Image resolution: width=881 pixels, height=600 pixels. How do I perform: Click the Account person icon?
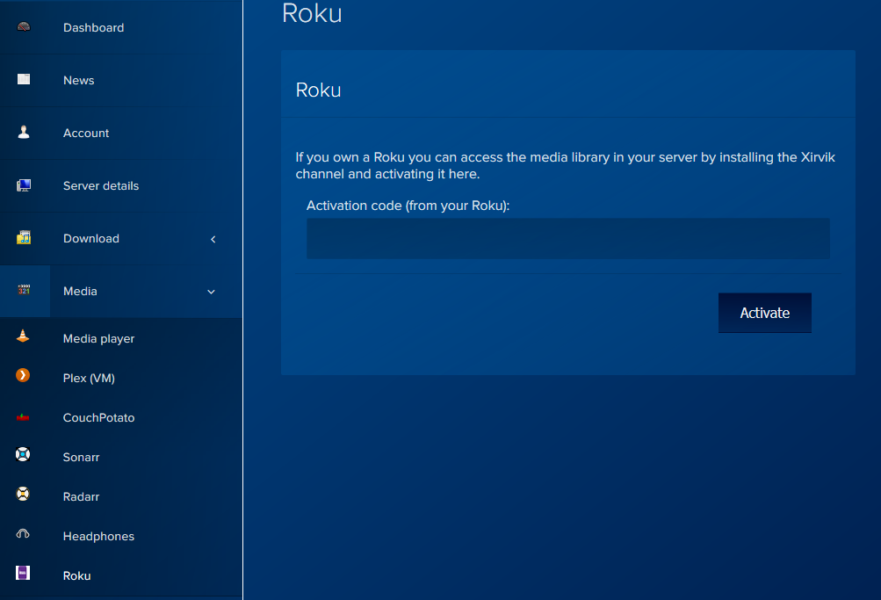(x=24, y=132)
